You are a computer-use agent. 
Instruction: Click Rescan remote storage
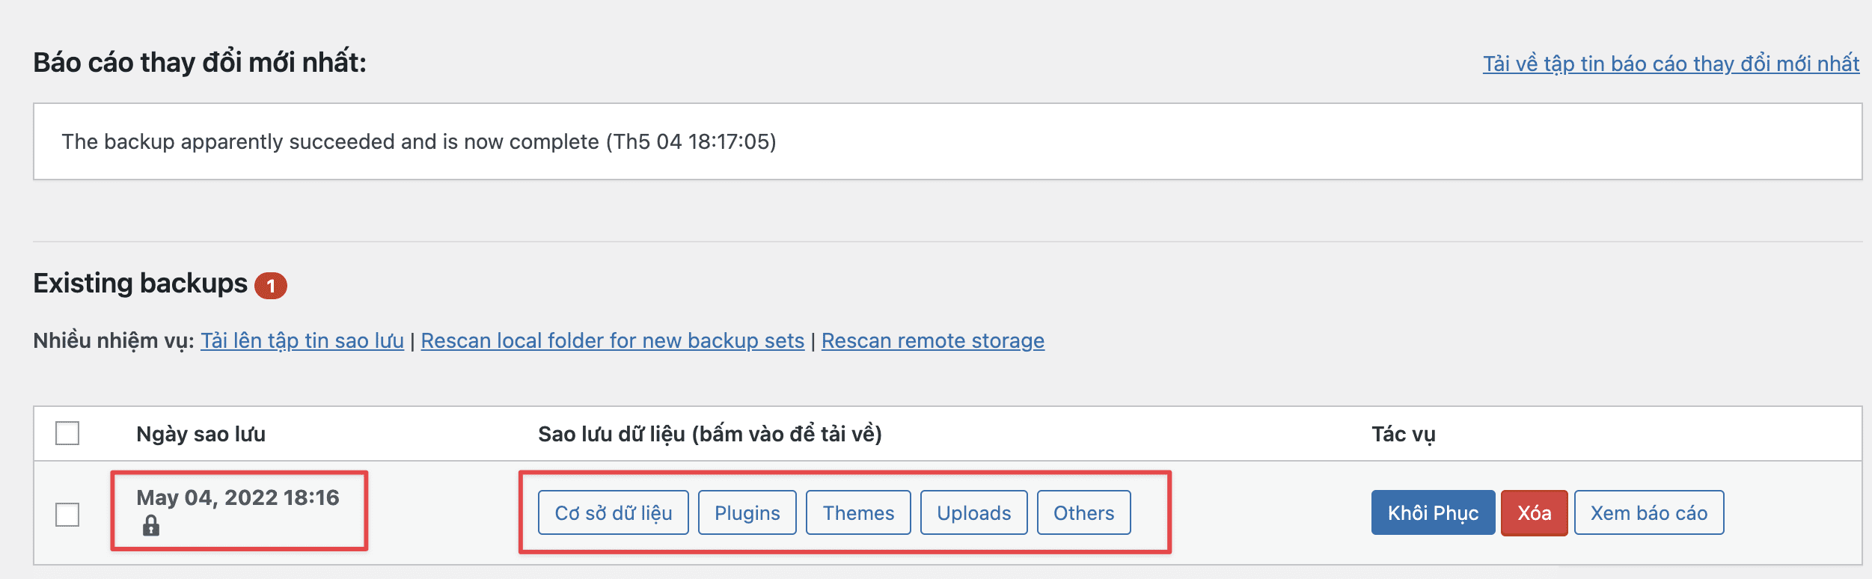tap(933, 340)
